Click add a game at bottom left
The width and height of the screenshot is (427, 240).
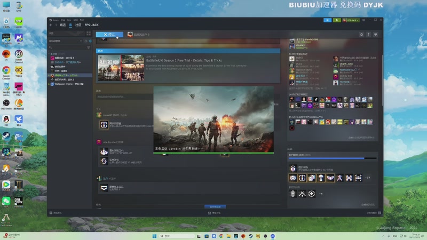click(x=56, y=213)
